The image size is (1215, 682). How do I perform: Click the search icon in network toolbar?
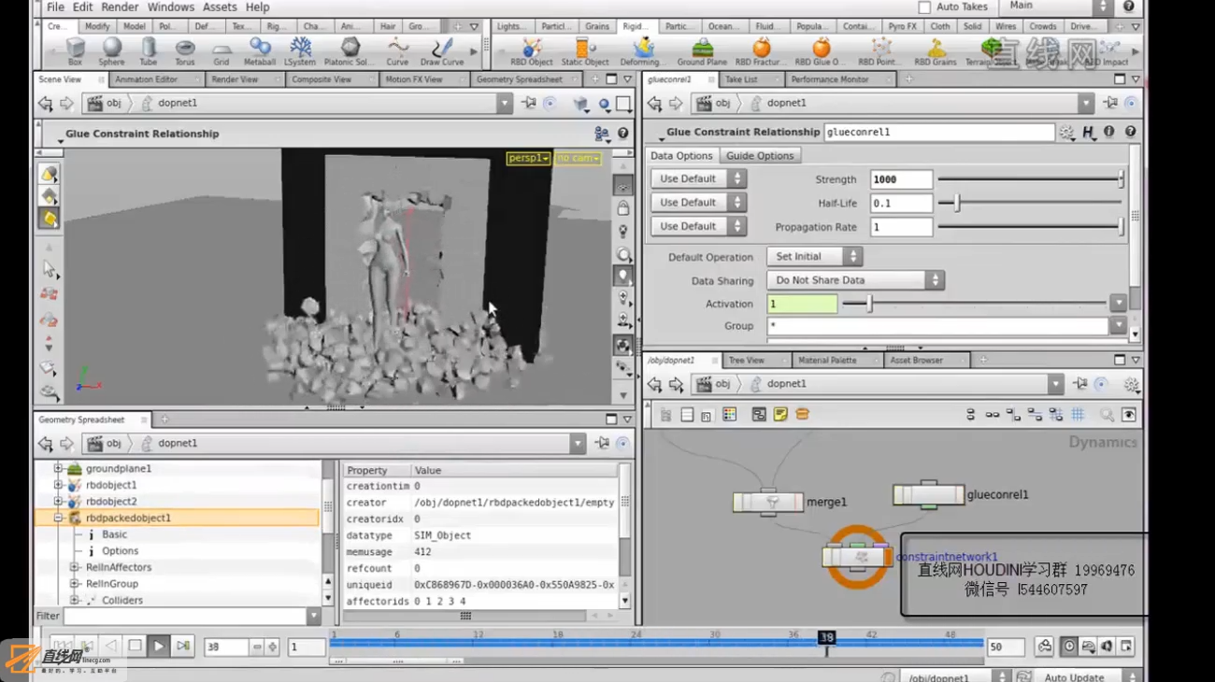click(1107, 415)
